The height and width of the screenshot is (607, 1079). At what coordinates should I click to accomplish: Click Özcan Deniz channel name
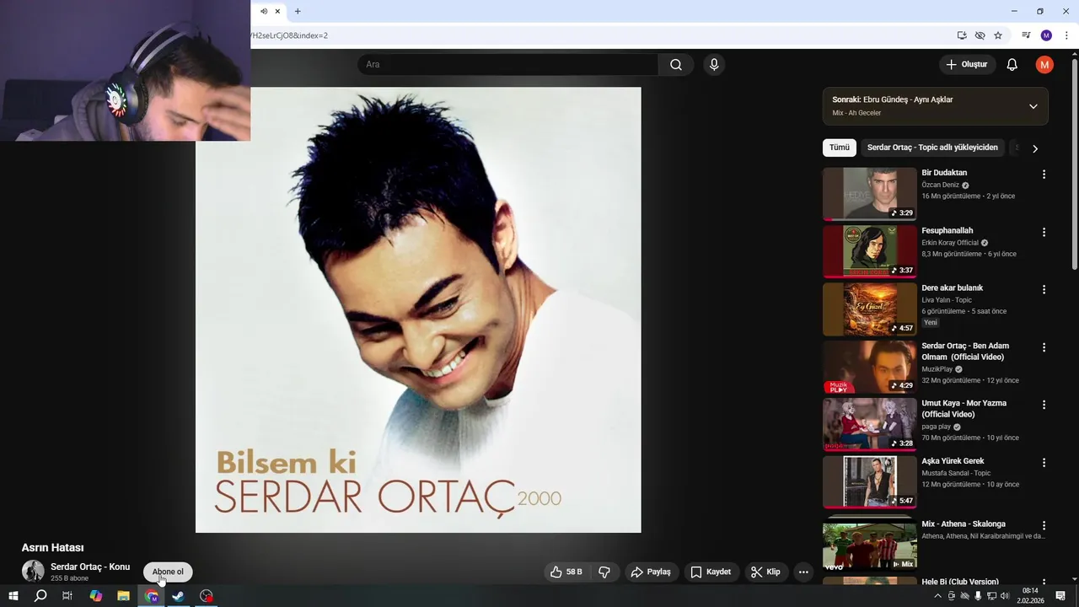[941, 185]
